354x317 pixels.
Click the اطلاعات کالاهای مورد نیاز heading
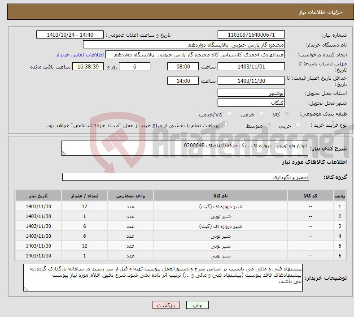point(314,162)
